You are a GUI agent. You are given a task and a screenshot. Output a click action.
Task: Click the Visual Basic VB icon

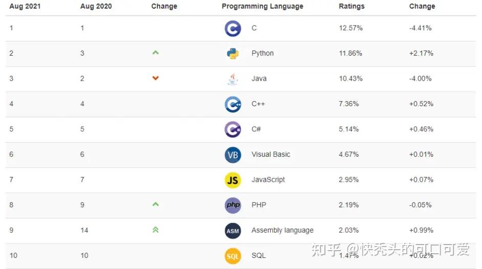point(233,155)
